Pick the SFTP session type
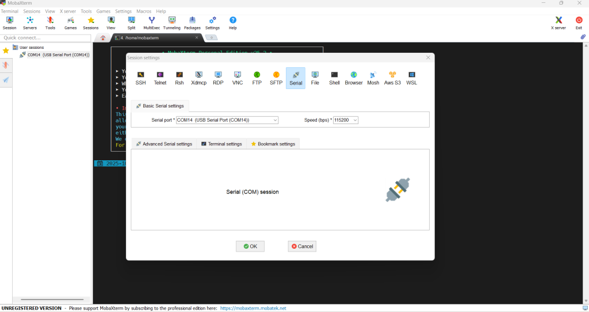This screenshot has height=312, width=589. [276, 78]
